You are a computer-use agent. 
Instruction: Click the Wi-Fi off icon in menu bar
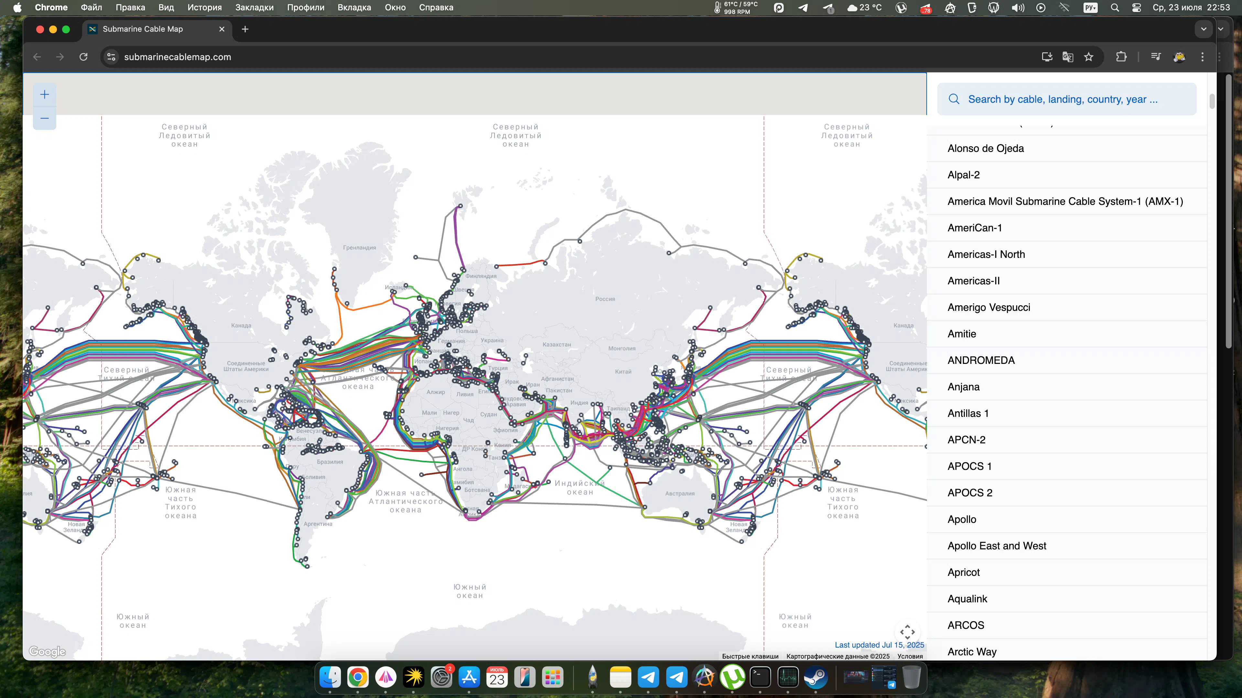tap(1064, 7)
